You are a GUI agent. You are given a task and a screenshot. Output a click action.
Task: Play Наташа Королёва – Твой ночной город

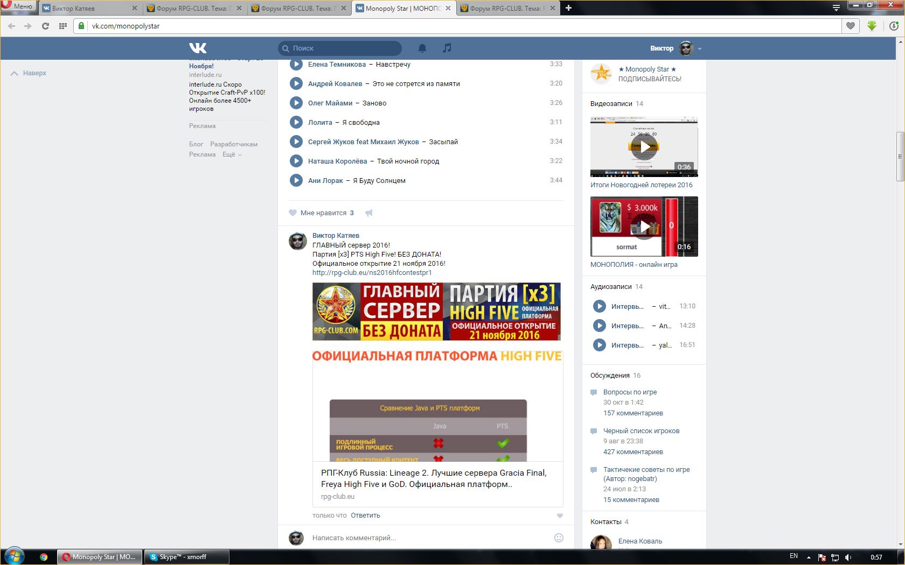pyautogui.click(x=296, y=161)
